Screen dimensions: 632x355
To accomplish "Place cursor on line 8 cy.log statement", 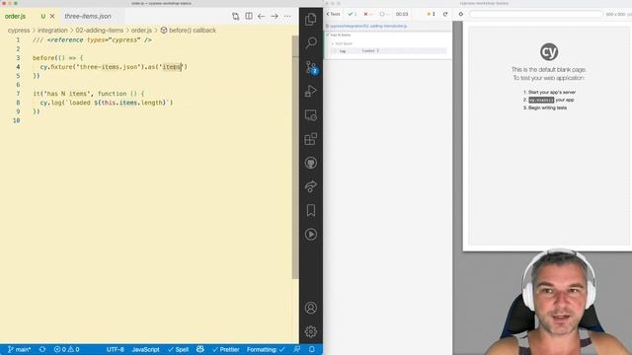I will click(107, 103).
